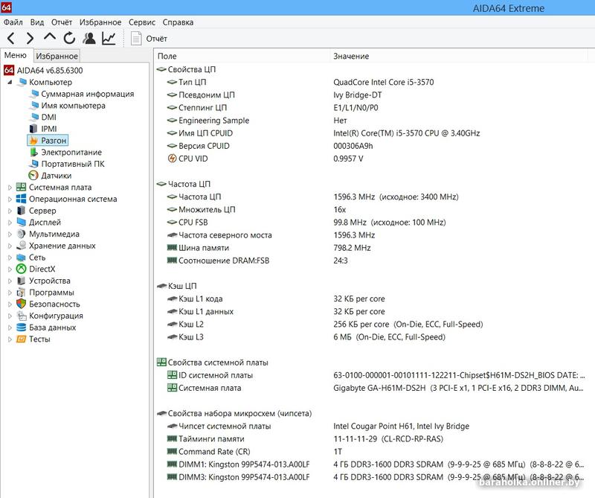Viewport: 595px width, 498px height.
Task: Click the Отчёт toolbar button label
Action: 157,39
